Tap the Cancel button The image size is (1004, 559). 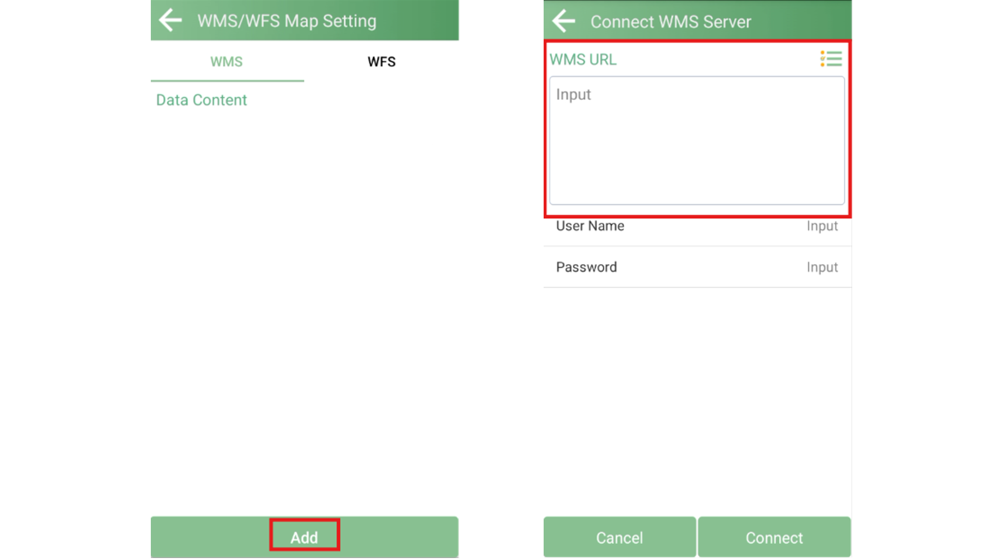[x=620, y=537]
